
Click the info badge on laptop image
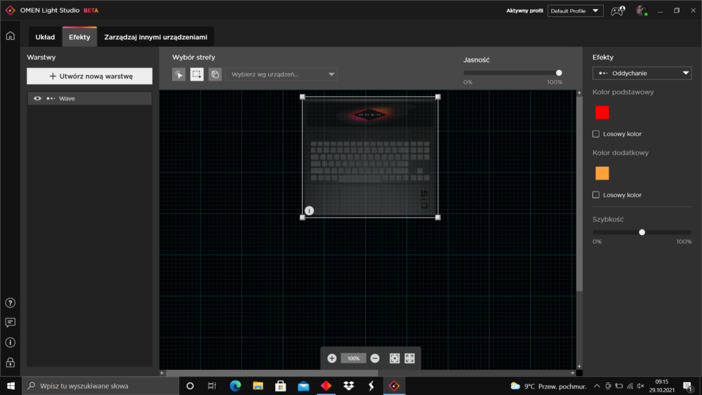[x=309, y=210]
